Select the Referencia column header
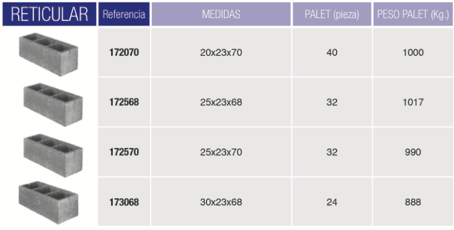 click(124, 14)
